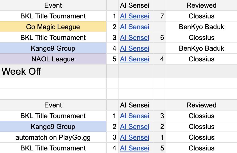Open AI Sensei link for Go Magic League
Viewport: 237px width, 153px height.
pyautogui.click(x=134, y=27)
